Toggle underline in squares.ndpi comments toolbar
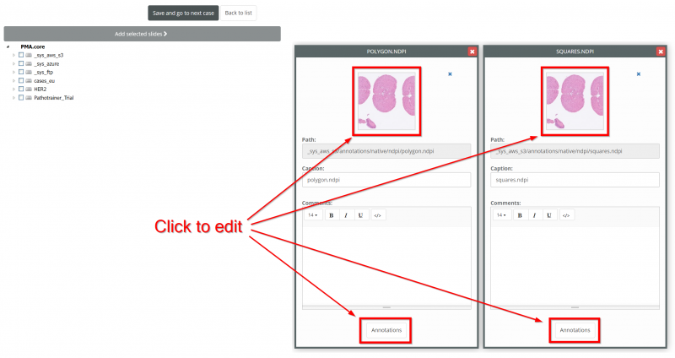The height and width of the screenshot is (358, 675). [550, 215]
